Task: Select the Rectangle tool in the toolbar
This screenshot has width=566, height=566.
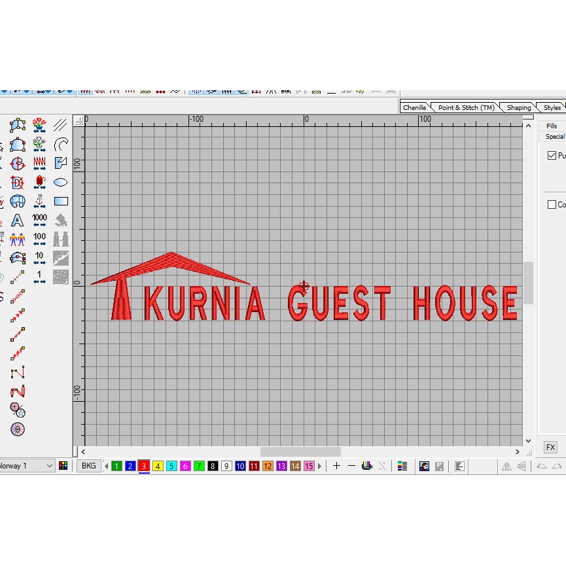Action: pos(62,201)
